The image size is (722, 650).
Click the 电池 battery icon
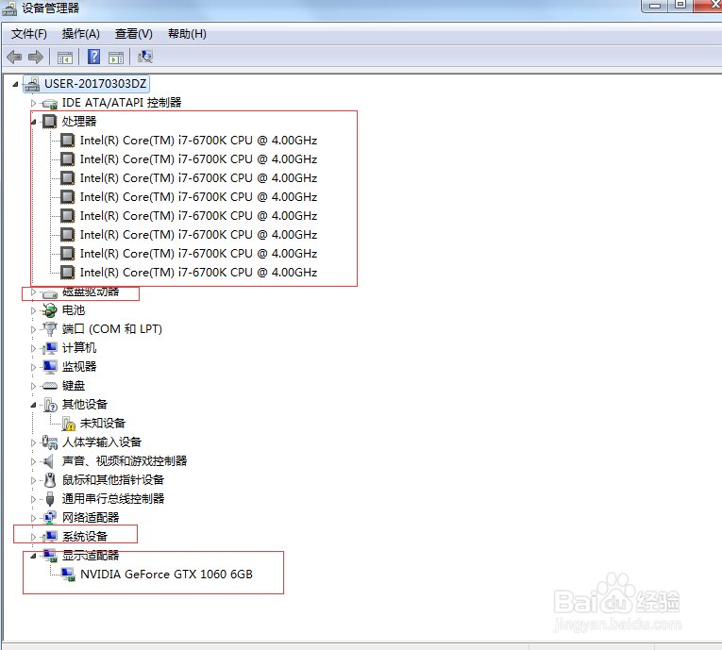(x=50, y=310)
